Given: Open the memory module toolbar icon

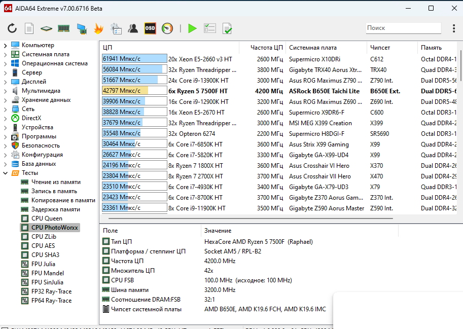Looking at the screenshot, I should (x=63, y=28).
